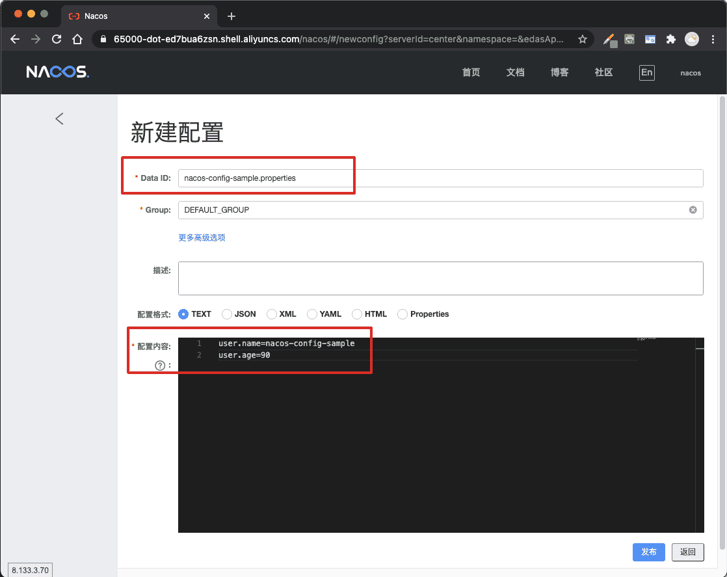Select the JSON format radio
The height and width of the screenshot is (577, 727).
[227, 314]
